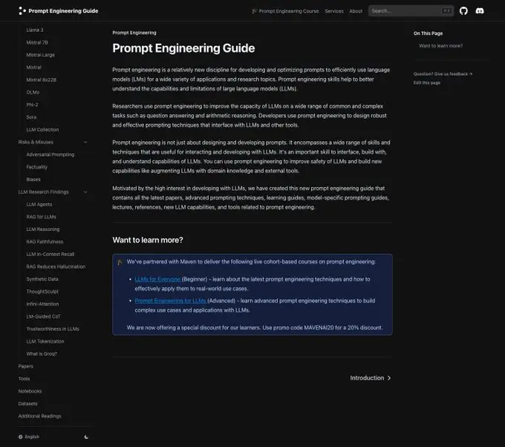Open RAG for LLMs page

42,217
